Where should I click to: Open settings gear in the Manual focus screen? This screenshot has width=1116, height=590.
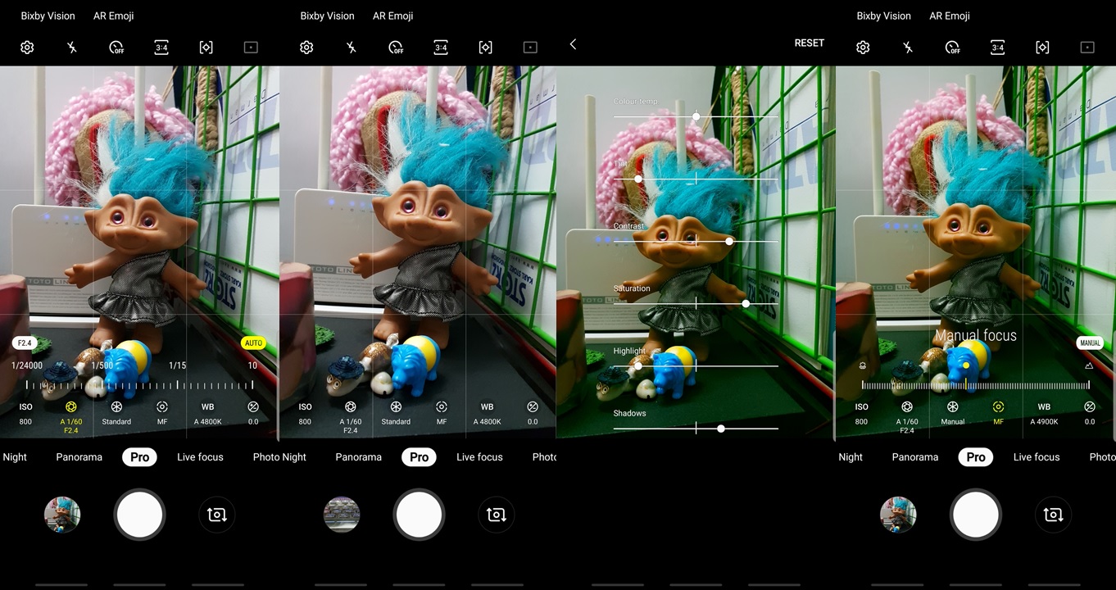(x=863, y=48)
